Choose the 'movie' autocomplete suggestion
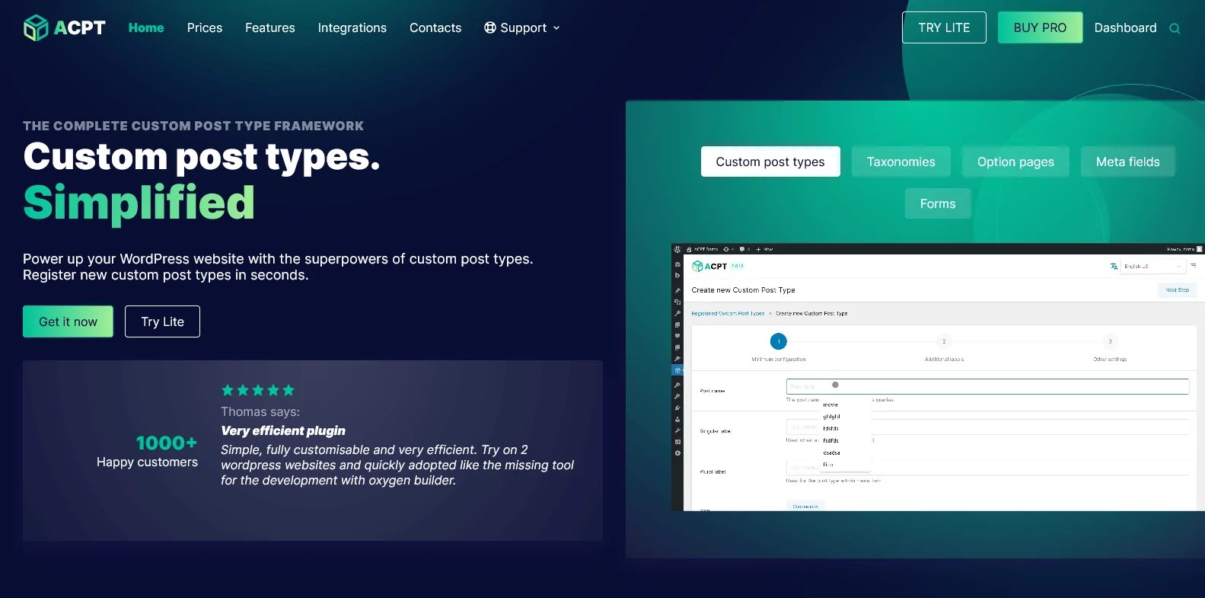 click(x=830, y=405)
